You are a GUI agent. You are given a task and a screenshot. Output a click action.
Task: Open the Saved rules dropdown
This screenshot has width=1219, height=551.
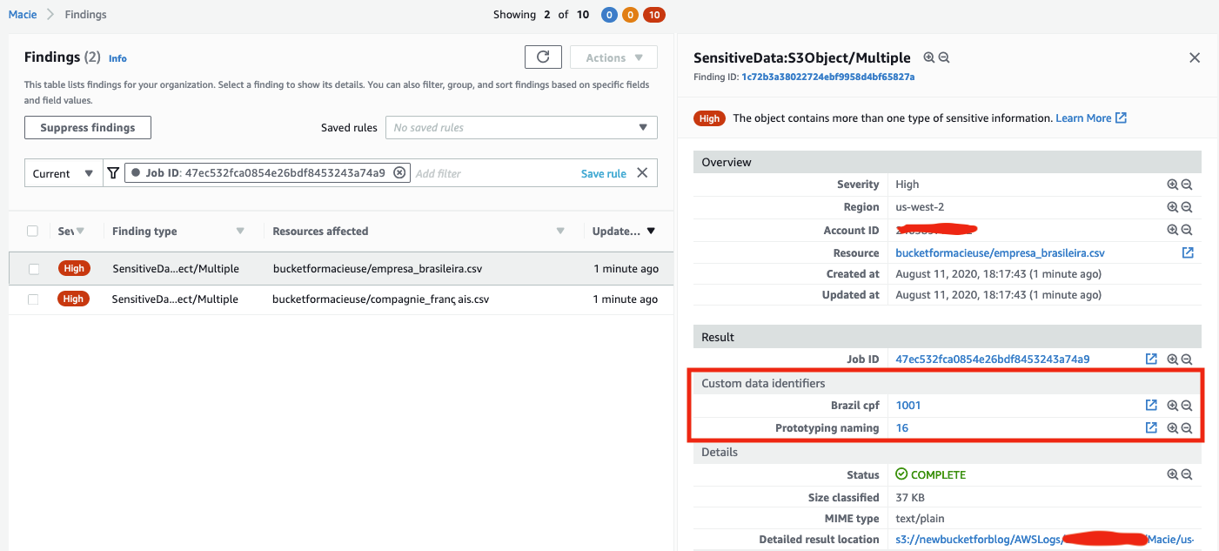(x=521, y=127)
